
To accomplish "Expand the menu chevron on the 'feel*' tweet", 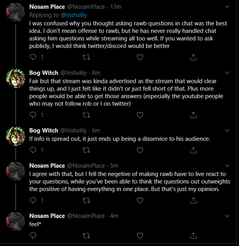I will (x=227, y=216).
